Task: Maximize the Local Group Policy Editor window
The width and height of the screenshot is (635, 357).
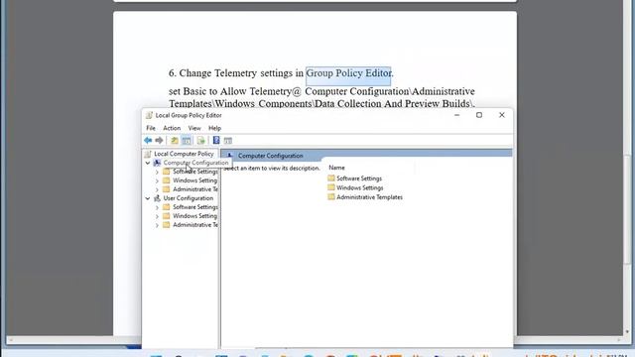Action: [479, 115]
